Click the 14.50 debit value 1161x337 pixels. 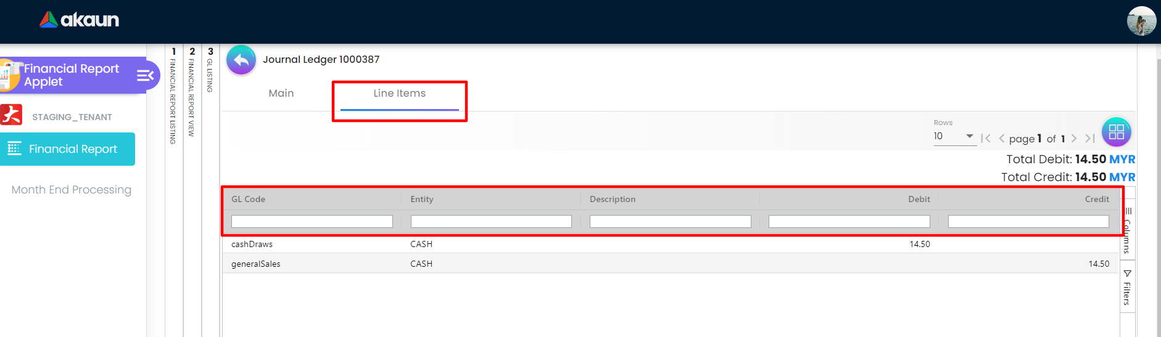click(x=920, y=244)
